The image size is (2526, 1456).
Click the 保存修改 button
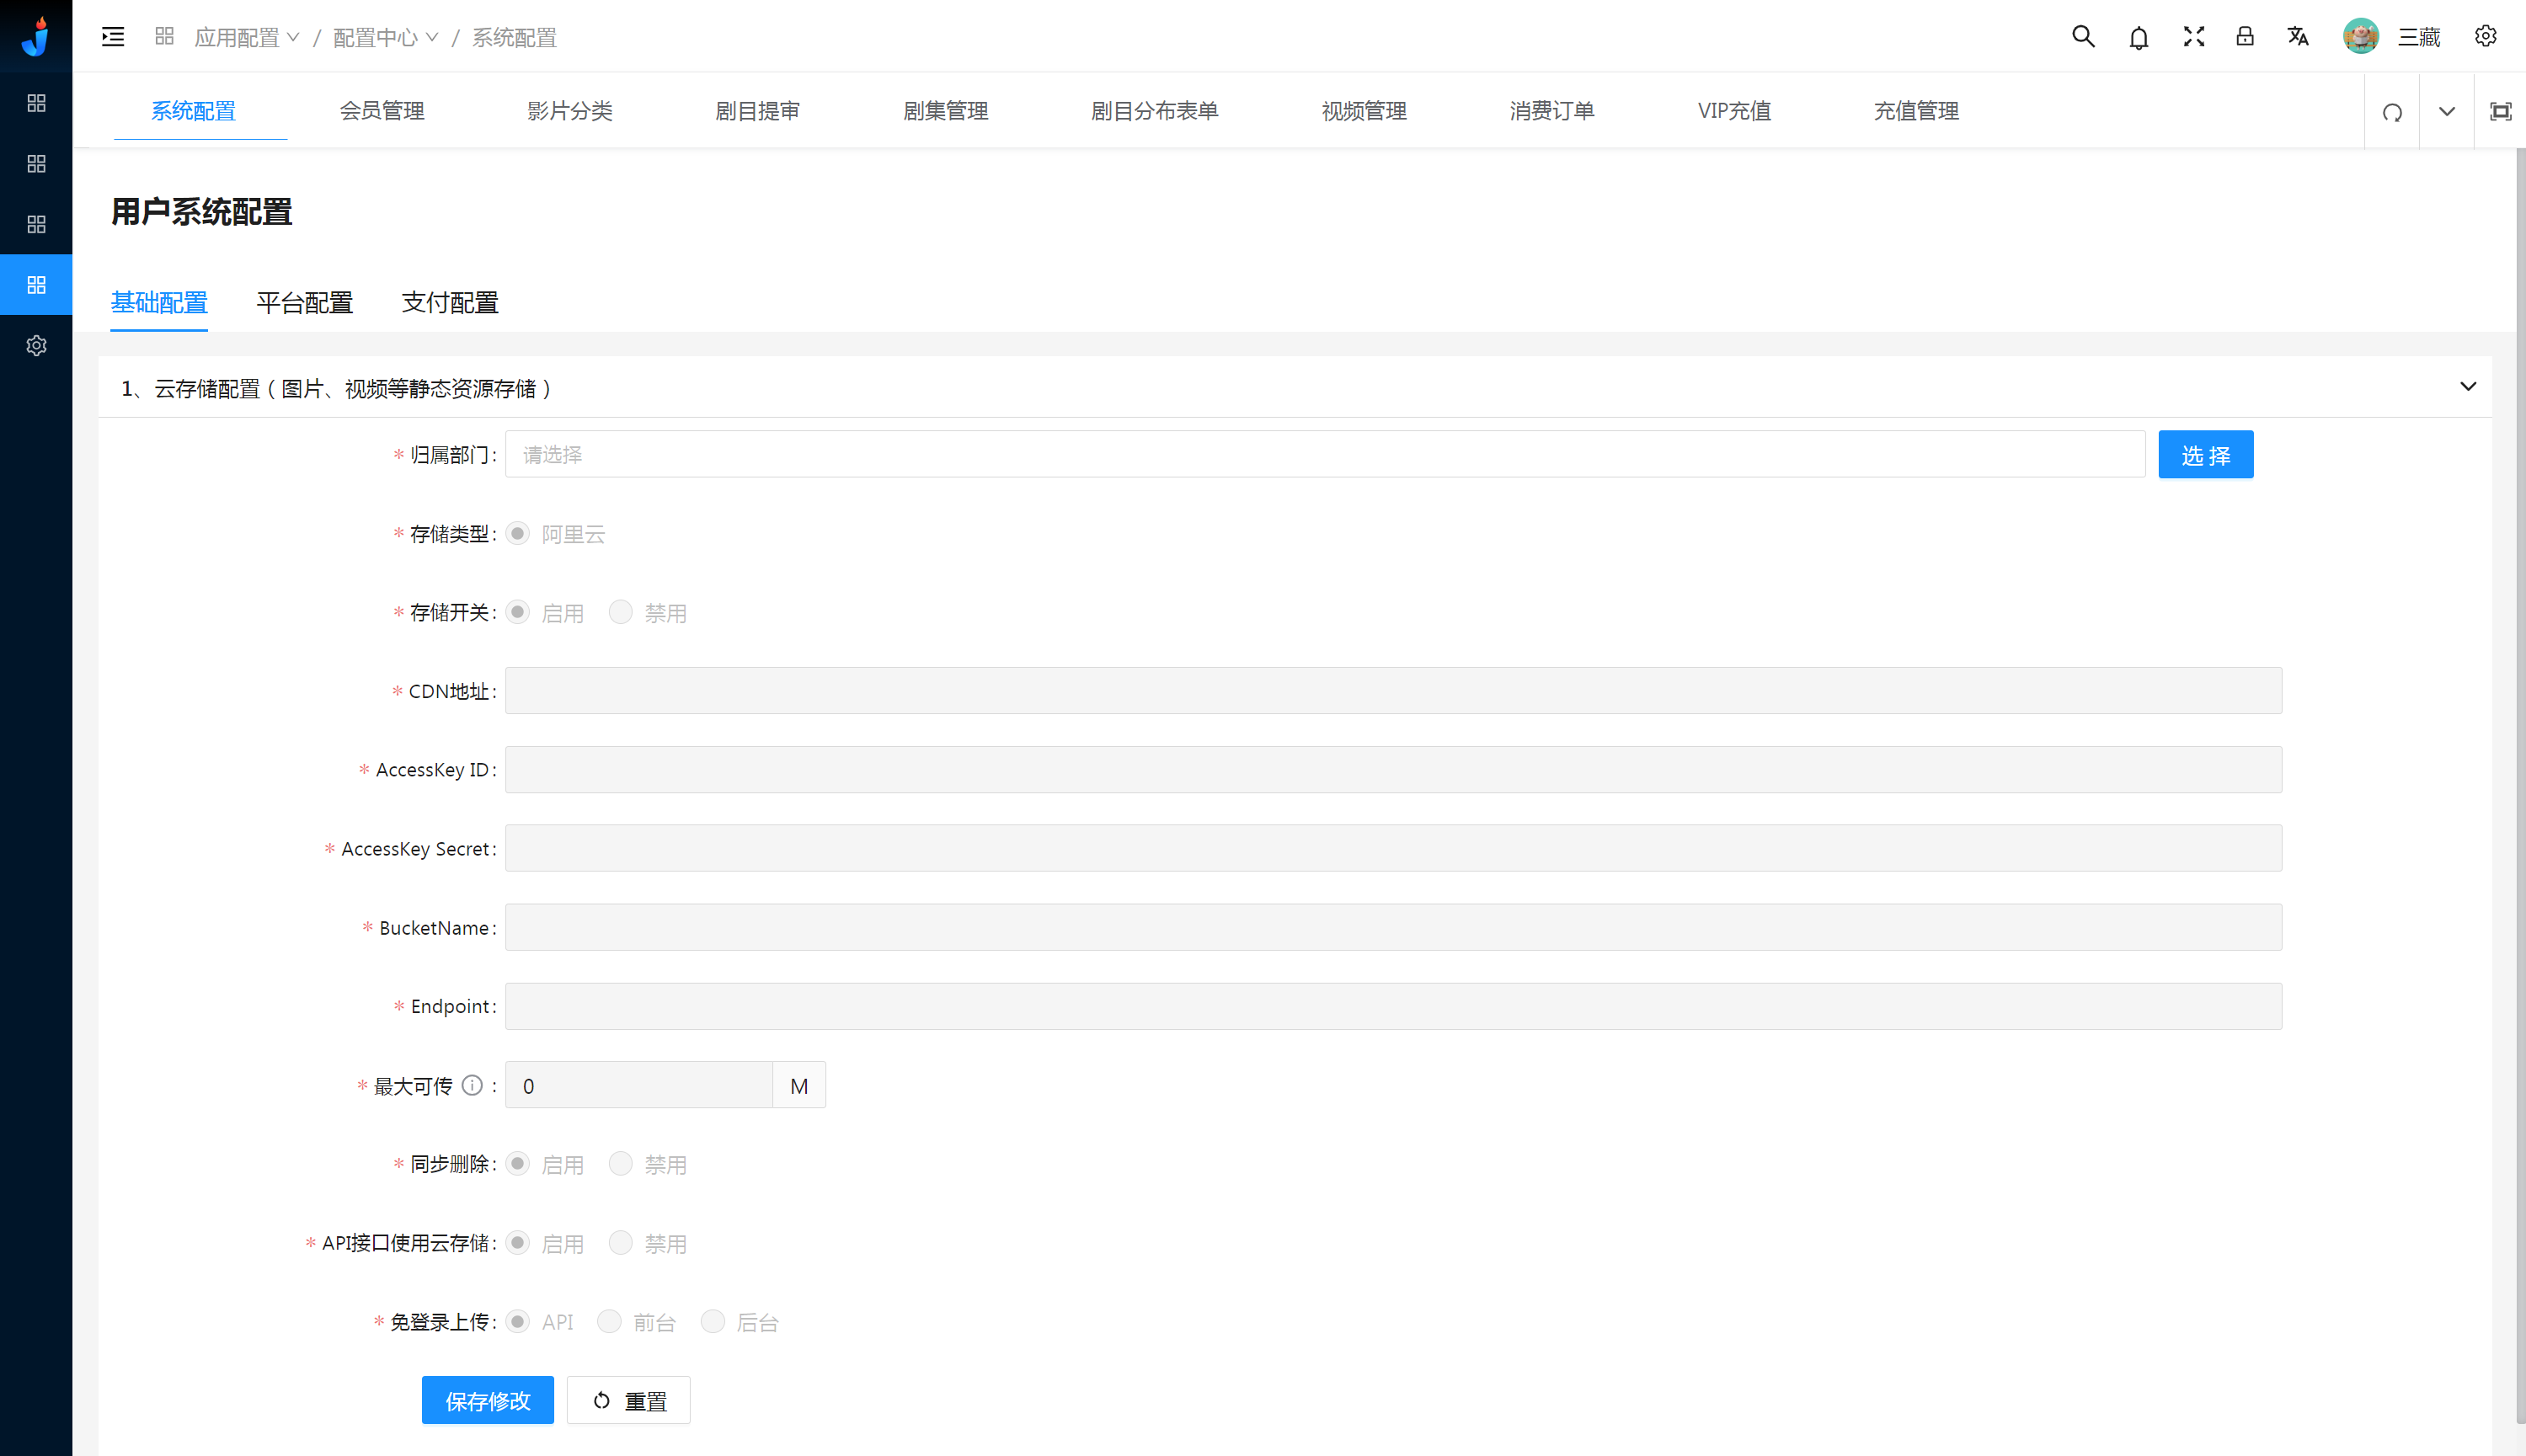(487, 1401)
